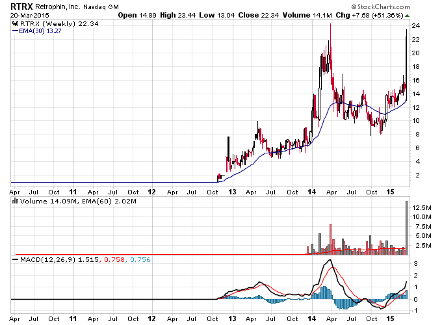Click the 18 price axis label
This screenshot has width=442, height=325.
(416, 67)
